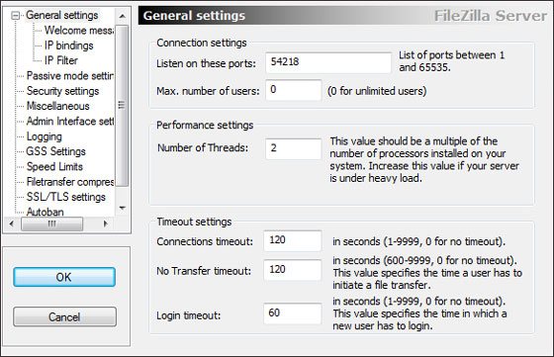Click the OK button
This screenshot has height=357, width=554.
coord(64,277)
